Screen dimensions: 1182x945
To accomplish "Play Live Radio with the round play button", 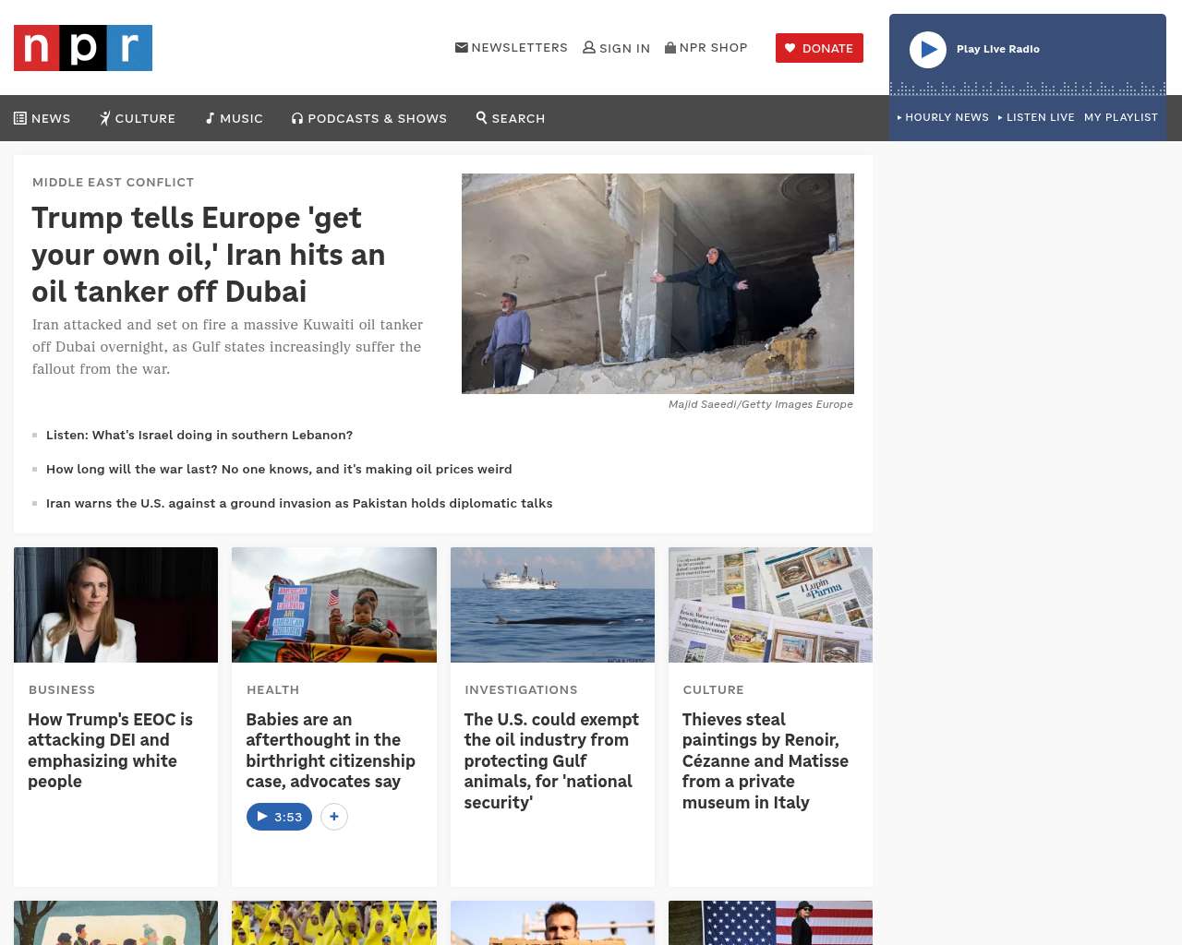I will [x=928, y=50].
